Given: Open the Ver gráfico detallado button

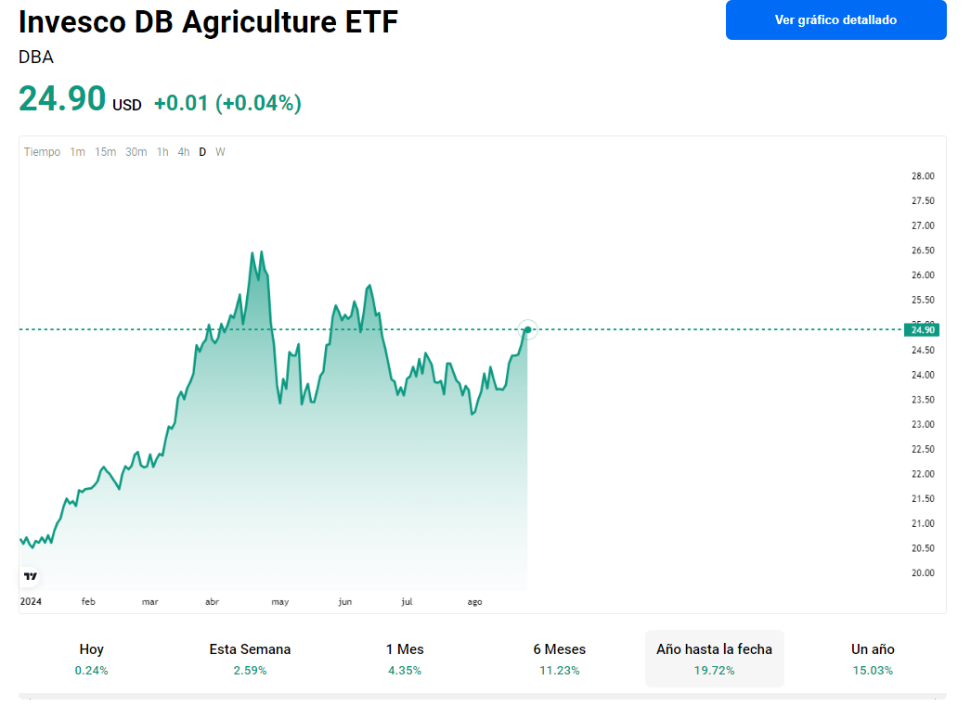Looking at the screenshot, I should [x=835, y=19].
